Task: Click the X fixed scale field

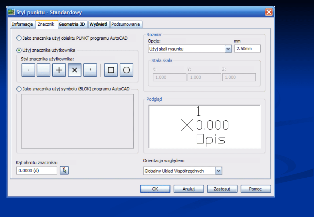Action: tap(169, 77)
